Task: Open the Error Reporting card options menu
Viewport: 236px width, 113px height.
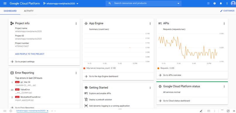Action: pyautogui.click(x=76, y=73)
